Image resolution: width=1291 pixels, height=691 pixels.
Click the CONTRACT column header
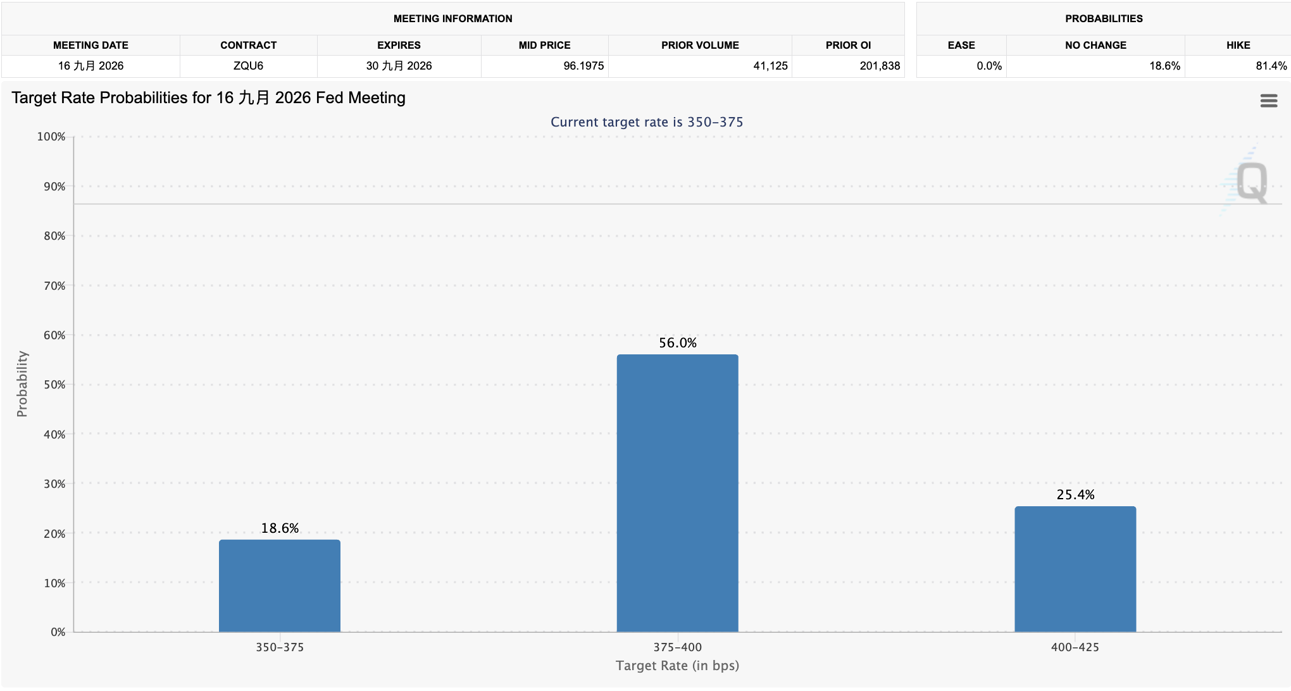coord(249,45)
